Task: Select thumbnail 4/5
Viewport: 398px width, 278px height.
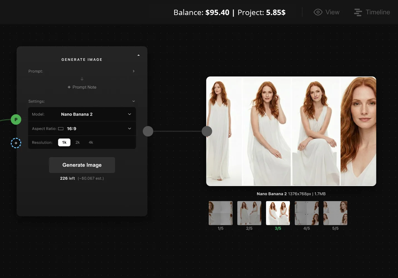Action: click(307, 213)
